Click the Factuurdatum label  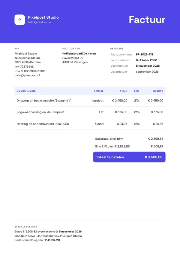point(120,60)
